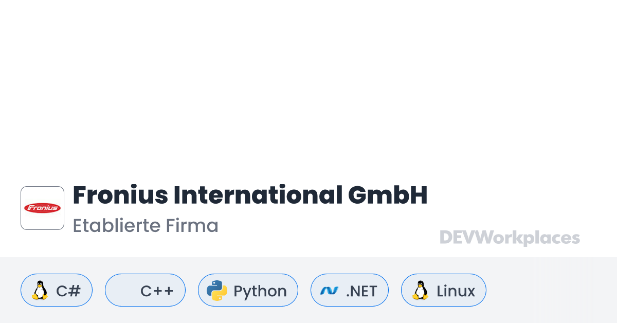This screenshot has width=617, height=323.
Task: Toggle the C++ skill badge
Action: click(145, 290)
